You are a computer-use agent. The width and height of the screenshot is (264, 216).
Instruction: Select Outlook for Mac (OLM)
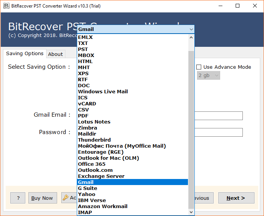coord(132,158)
